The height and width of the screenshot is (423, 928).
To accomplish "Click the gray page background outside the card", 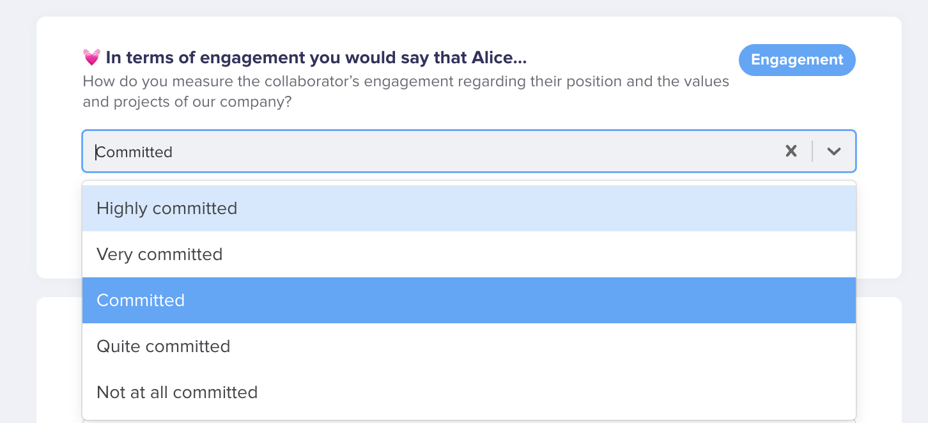I will pos(18,211).
